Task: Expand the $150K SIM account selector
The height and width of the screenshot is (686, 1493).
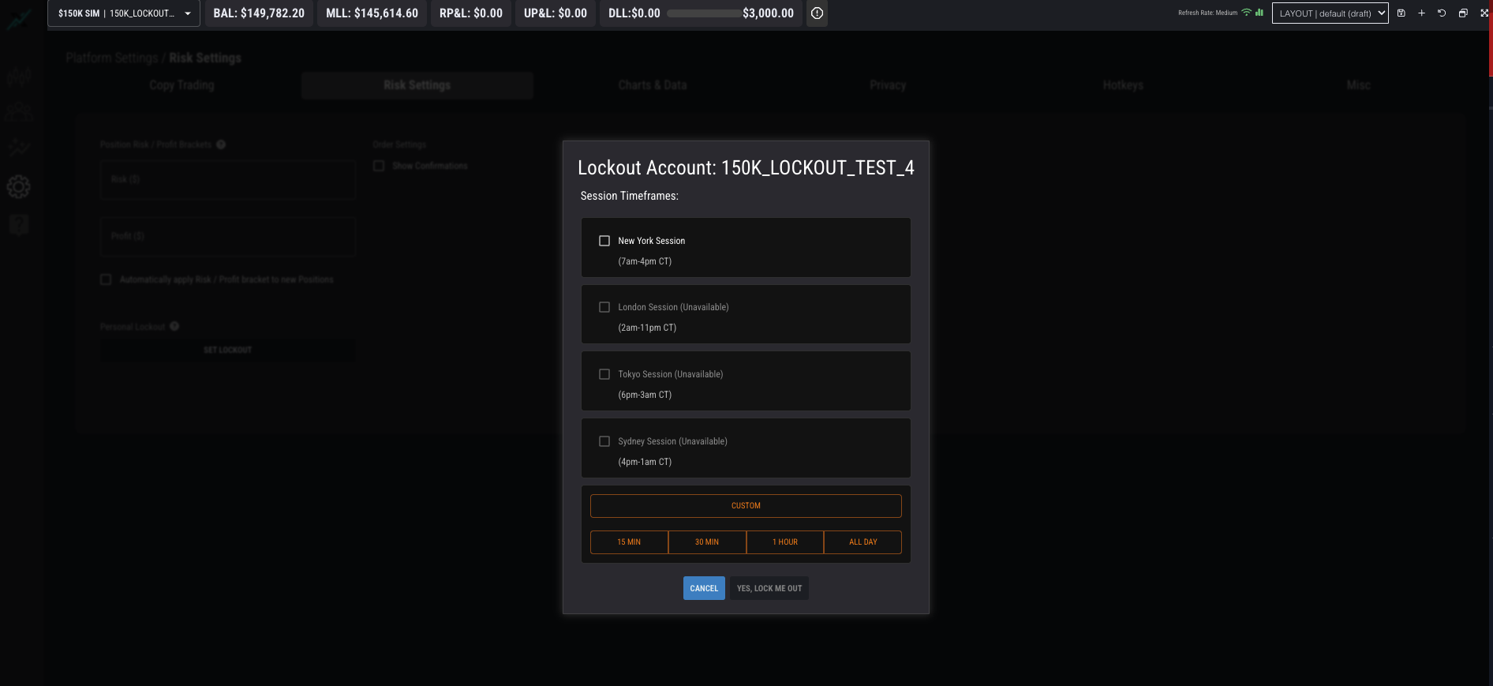Action: click(x=124, y=13)
